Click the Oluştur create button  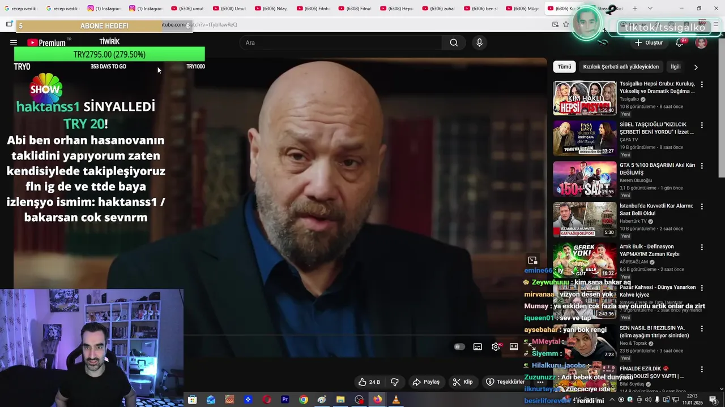click(649, 42)
